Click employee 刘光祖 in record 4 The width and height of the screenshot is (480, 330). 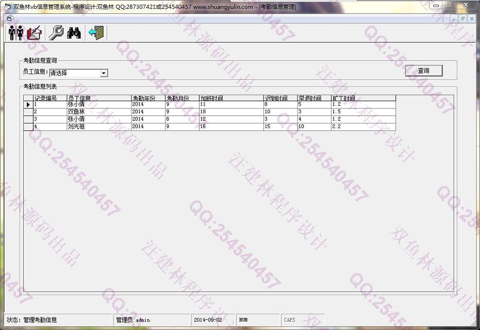pyautogui.click(x=99, y=127)
